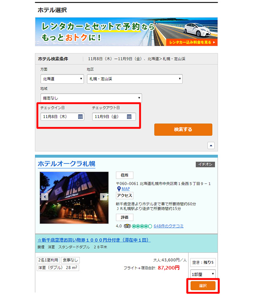The height and width of the screenshot is (295, 254).
Task: Click the 空き：残り5 availability box
Action: coord(203,262)
